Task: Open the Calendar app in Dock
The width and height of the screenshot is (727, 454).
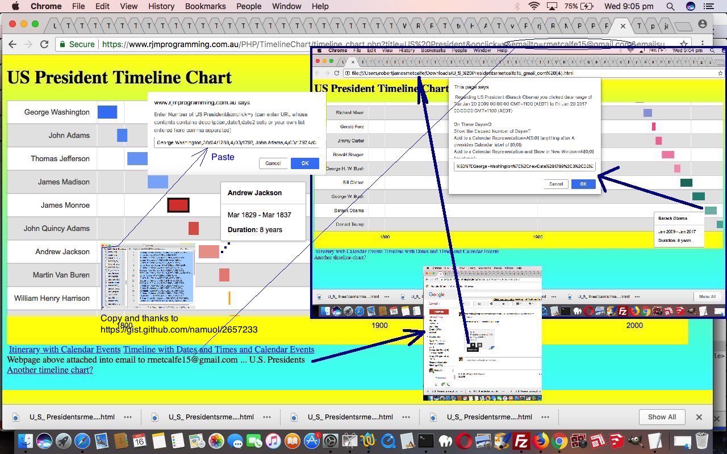Action: [x=140, y=440]
